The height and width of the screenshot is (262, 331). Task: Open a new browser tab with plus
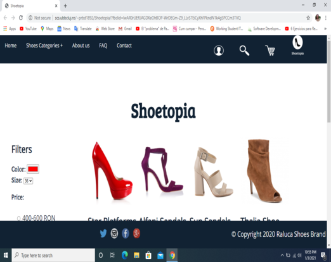click(x=65, y=6)
